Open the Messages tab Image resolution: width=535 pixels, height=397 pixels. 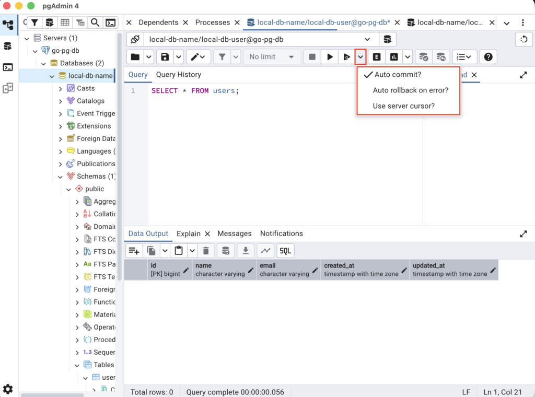(x=234, y=233)
